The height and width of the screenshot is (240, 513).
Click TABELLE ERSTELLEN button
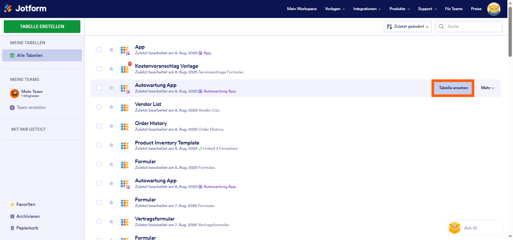[42, 27]
